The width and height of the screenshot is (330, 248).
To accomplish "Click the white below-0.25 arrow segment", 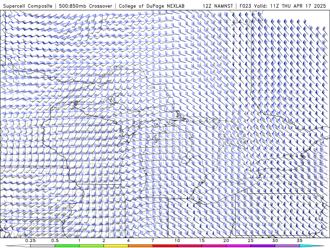I will 18,246.
